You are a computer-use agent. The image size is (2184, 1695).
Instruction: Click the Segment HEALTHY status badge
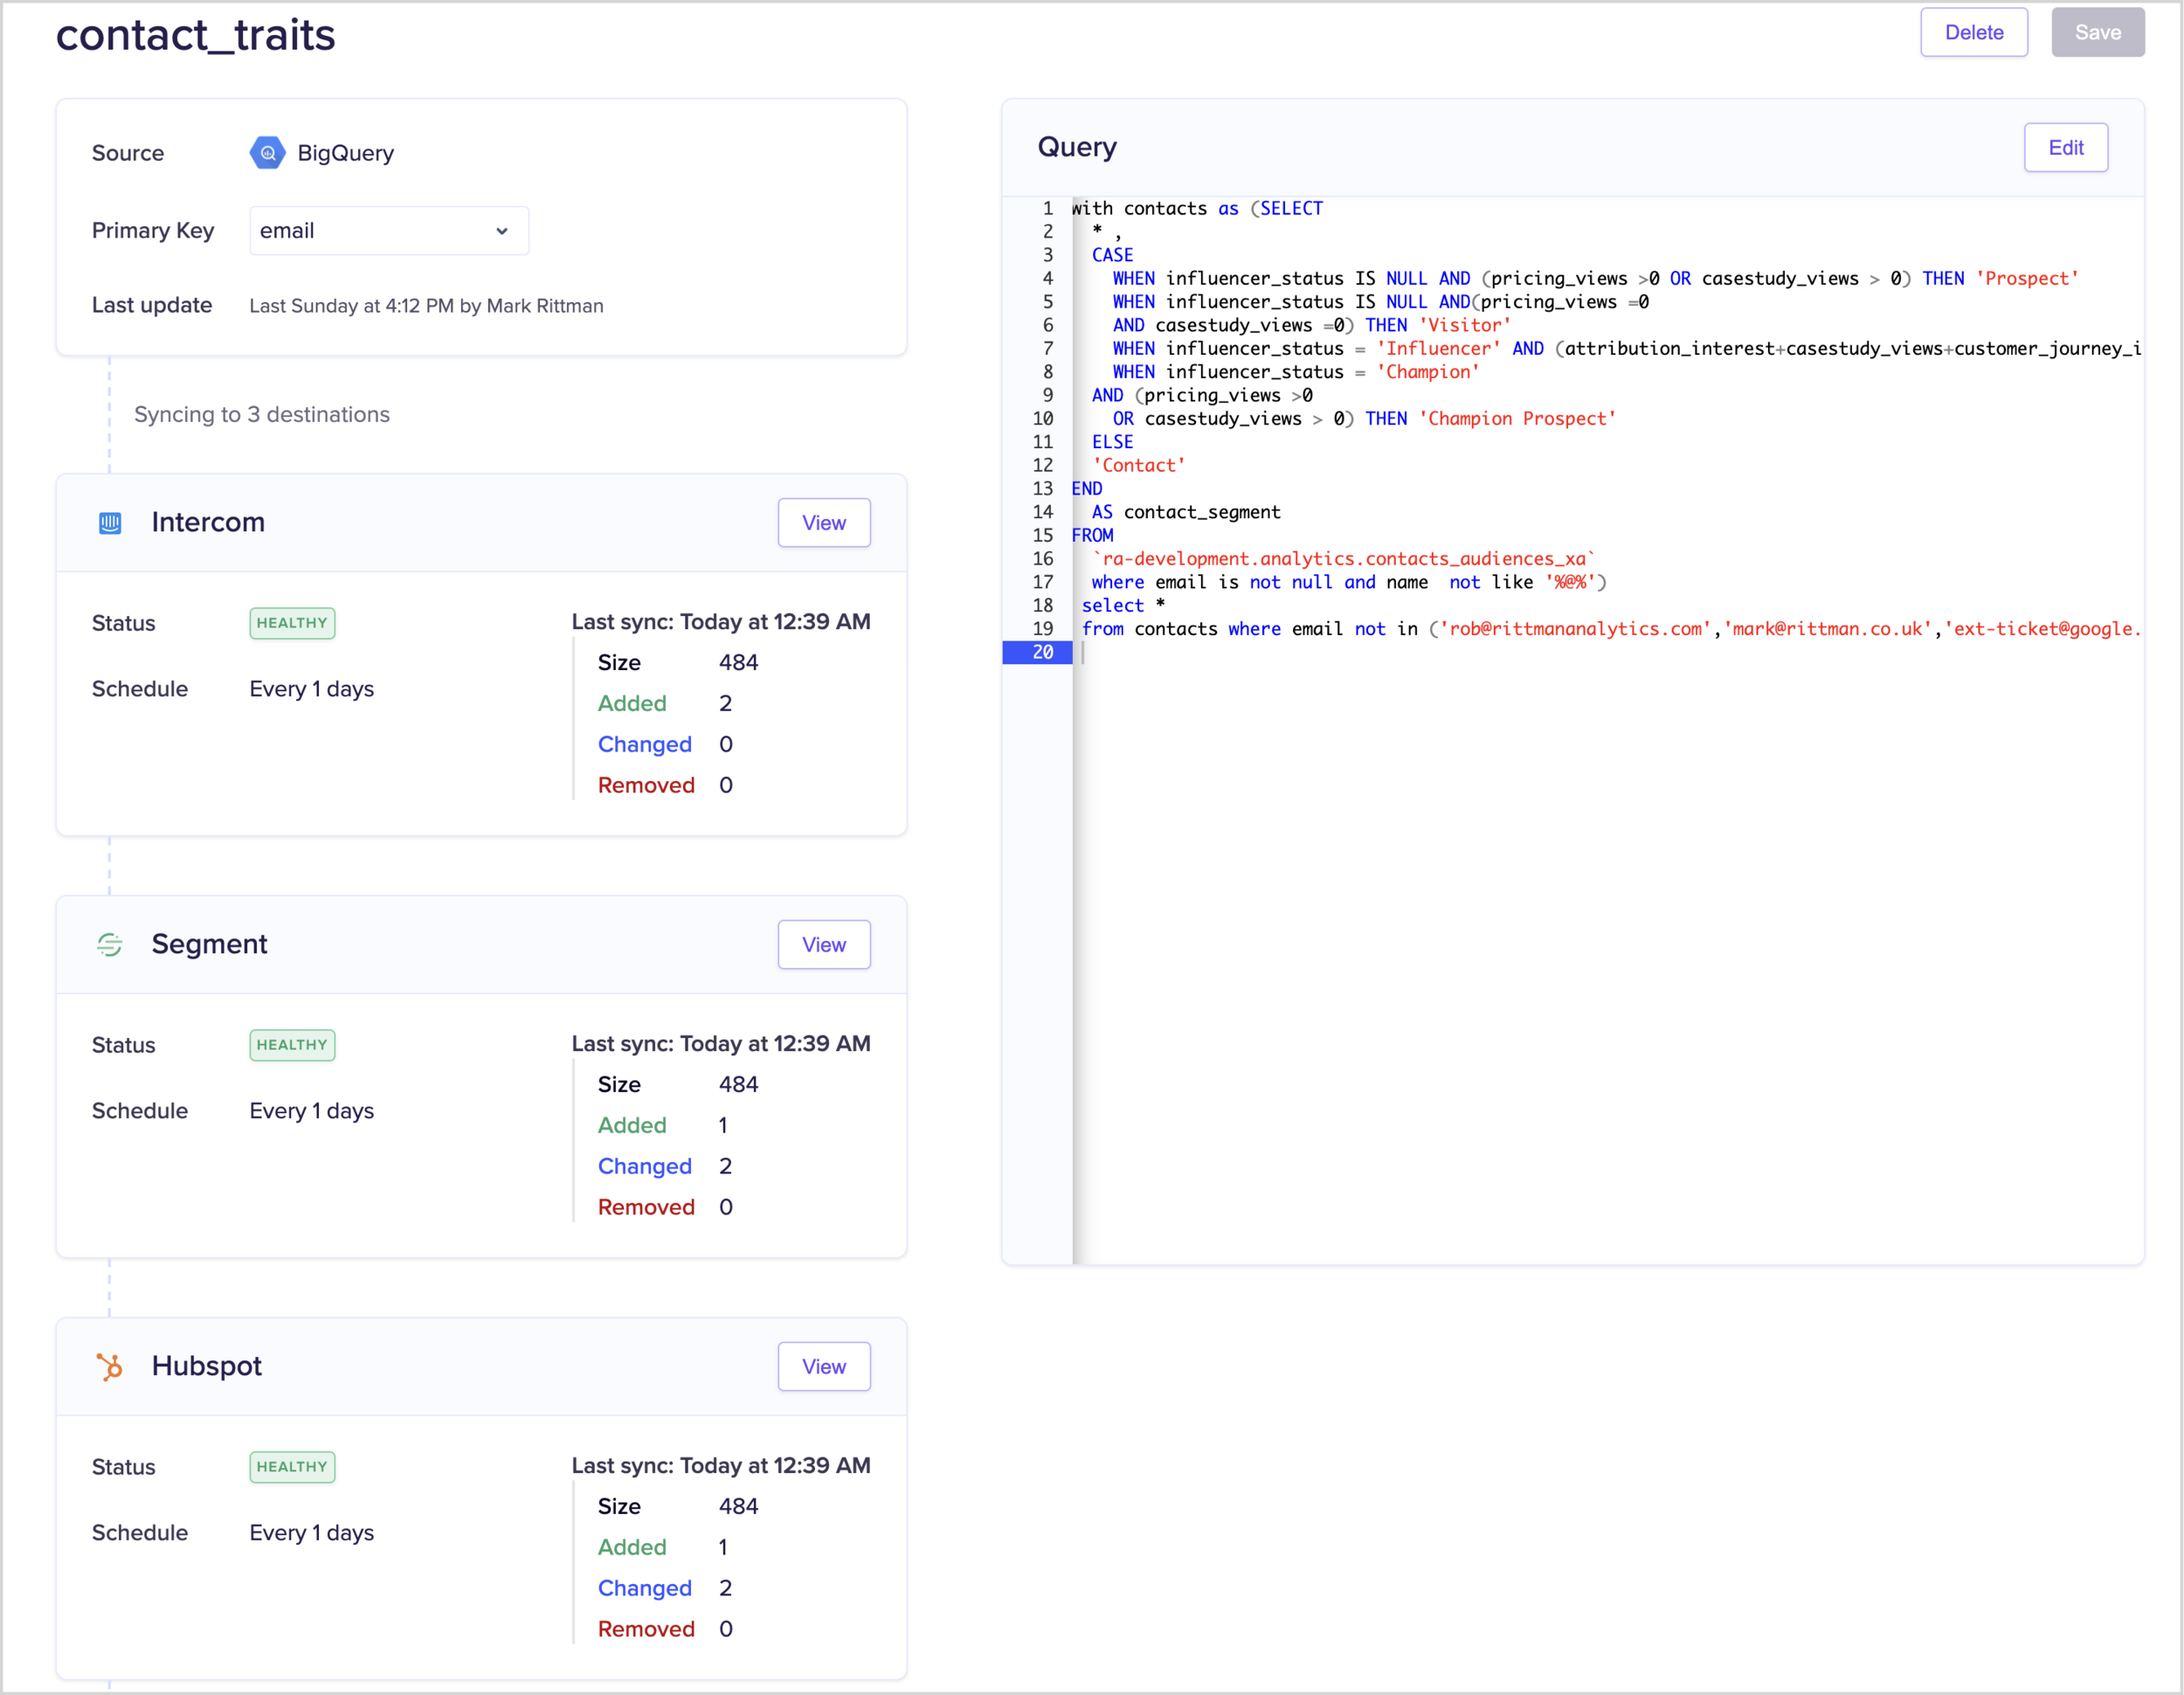pyautogui.click(x=292, y=1045)
